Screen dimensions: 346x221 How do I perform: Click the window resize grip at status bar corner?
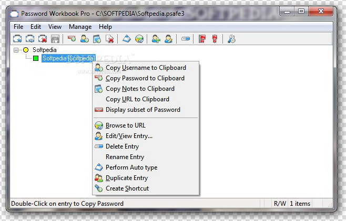(x=330, y=205)
